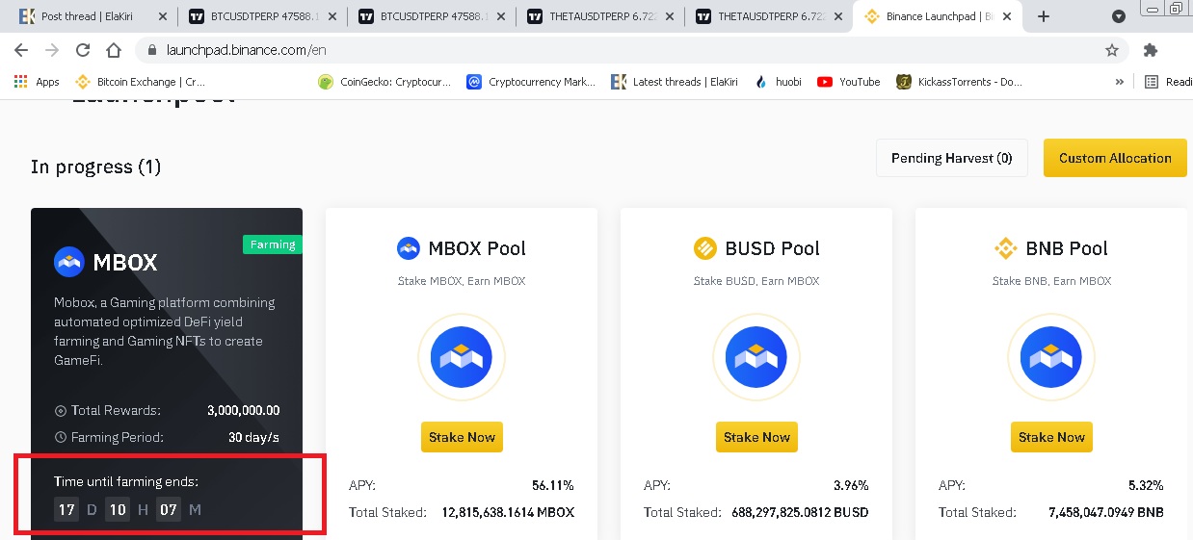
Task: Click the BNB Pool title icon
Action: pyautogui.click(x=1006, y=248)
